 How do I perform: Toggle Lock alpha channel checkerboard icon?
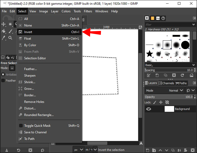[167, 102]
